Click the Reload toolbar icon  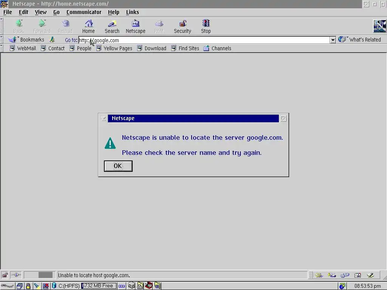(65, 26)
